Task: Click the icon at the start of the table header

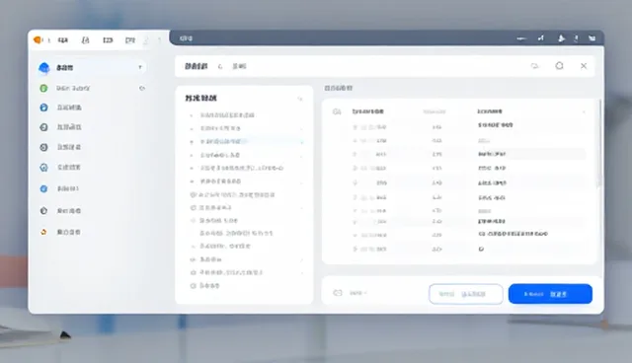Action: [337, 111]
